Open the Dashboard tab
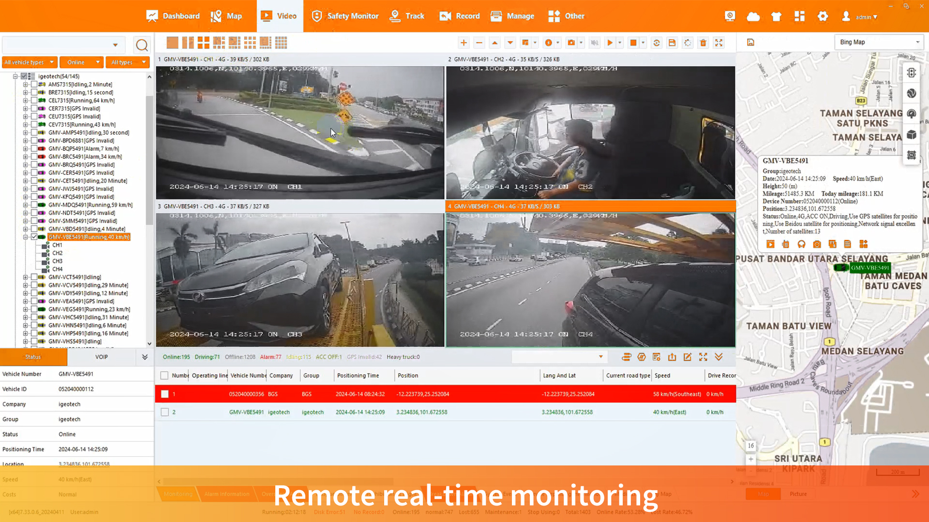929x522 pixels. pos(173,16)
